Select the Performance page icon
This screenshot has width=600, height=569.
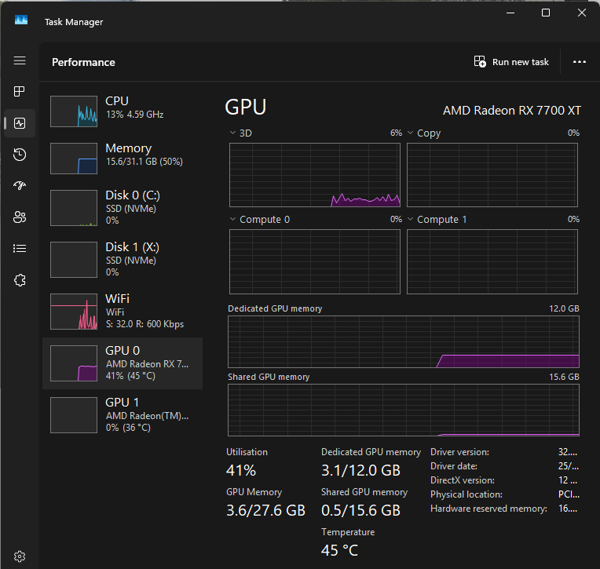(x=20, y=123)
